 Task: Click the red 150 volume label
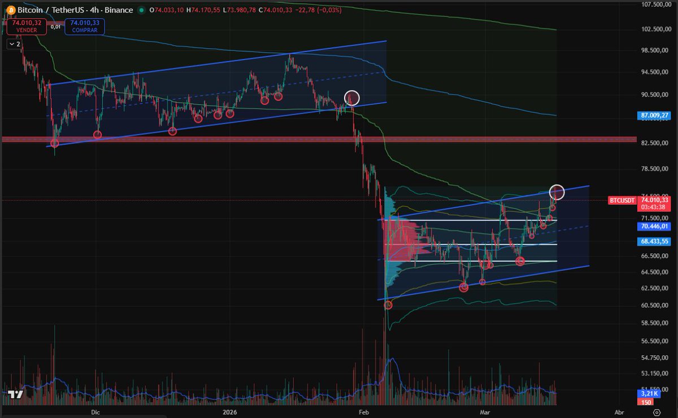tap(645, 402)
